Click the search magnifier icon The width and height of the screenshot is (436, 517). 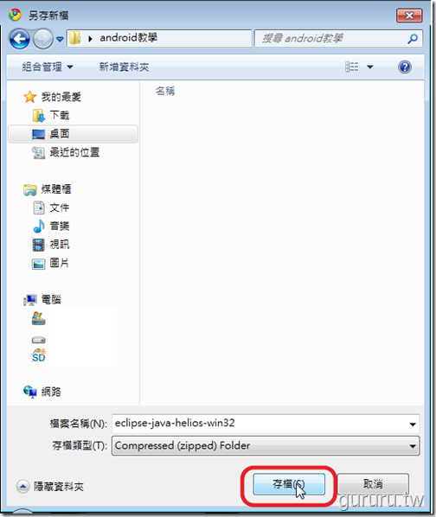(413, 39)
